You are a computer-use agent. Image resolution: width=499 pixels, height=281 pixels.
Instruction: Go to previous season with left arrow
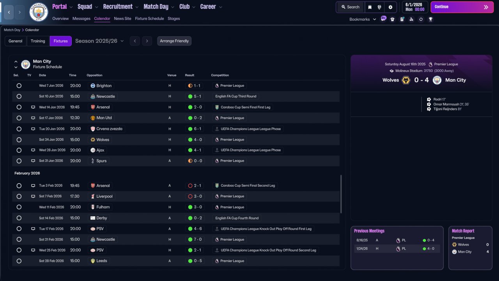point(135,41)
